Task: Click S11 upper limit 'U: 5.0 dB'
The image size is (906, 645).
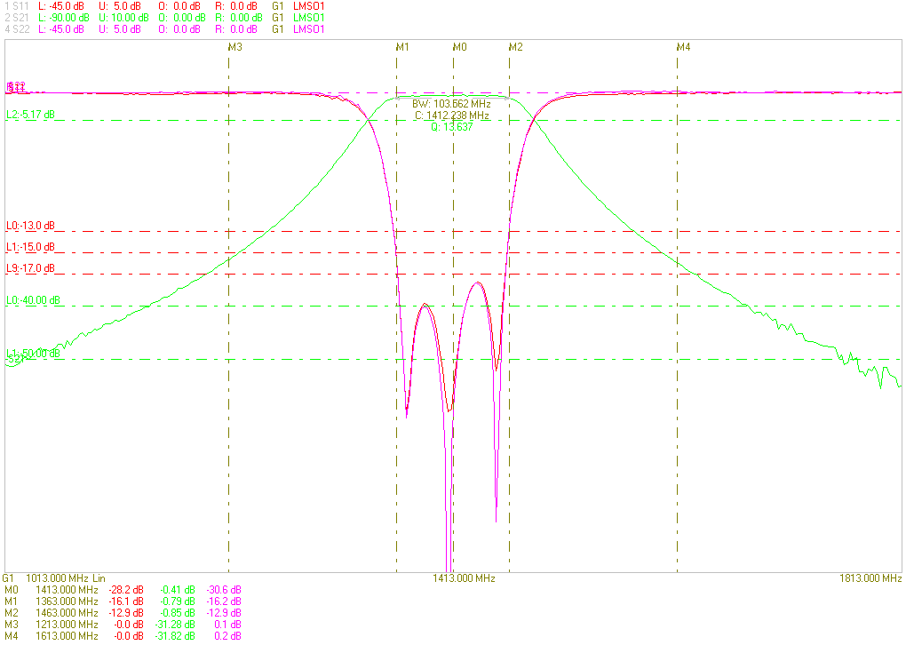Action: (120, 6)
